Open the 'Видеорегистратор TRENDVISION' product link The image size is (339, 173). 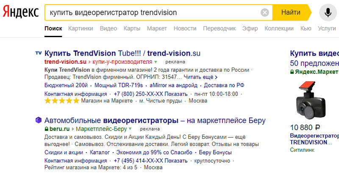(x=314, y=139)
